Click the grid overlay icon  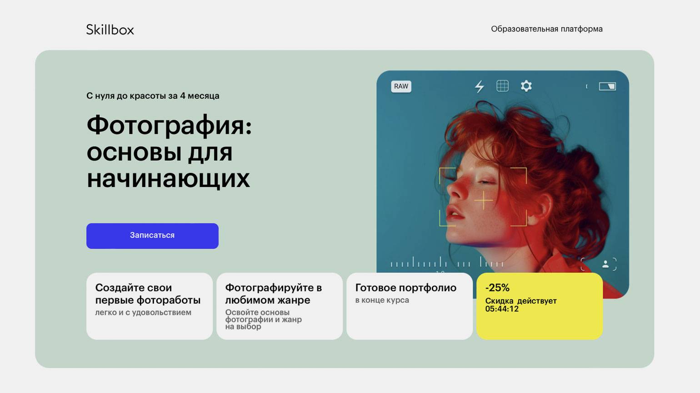(502, 86)
